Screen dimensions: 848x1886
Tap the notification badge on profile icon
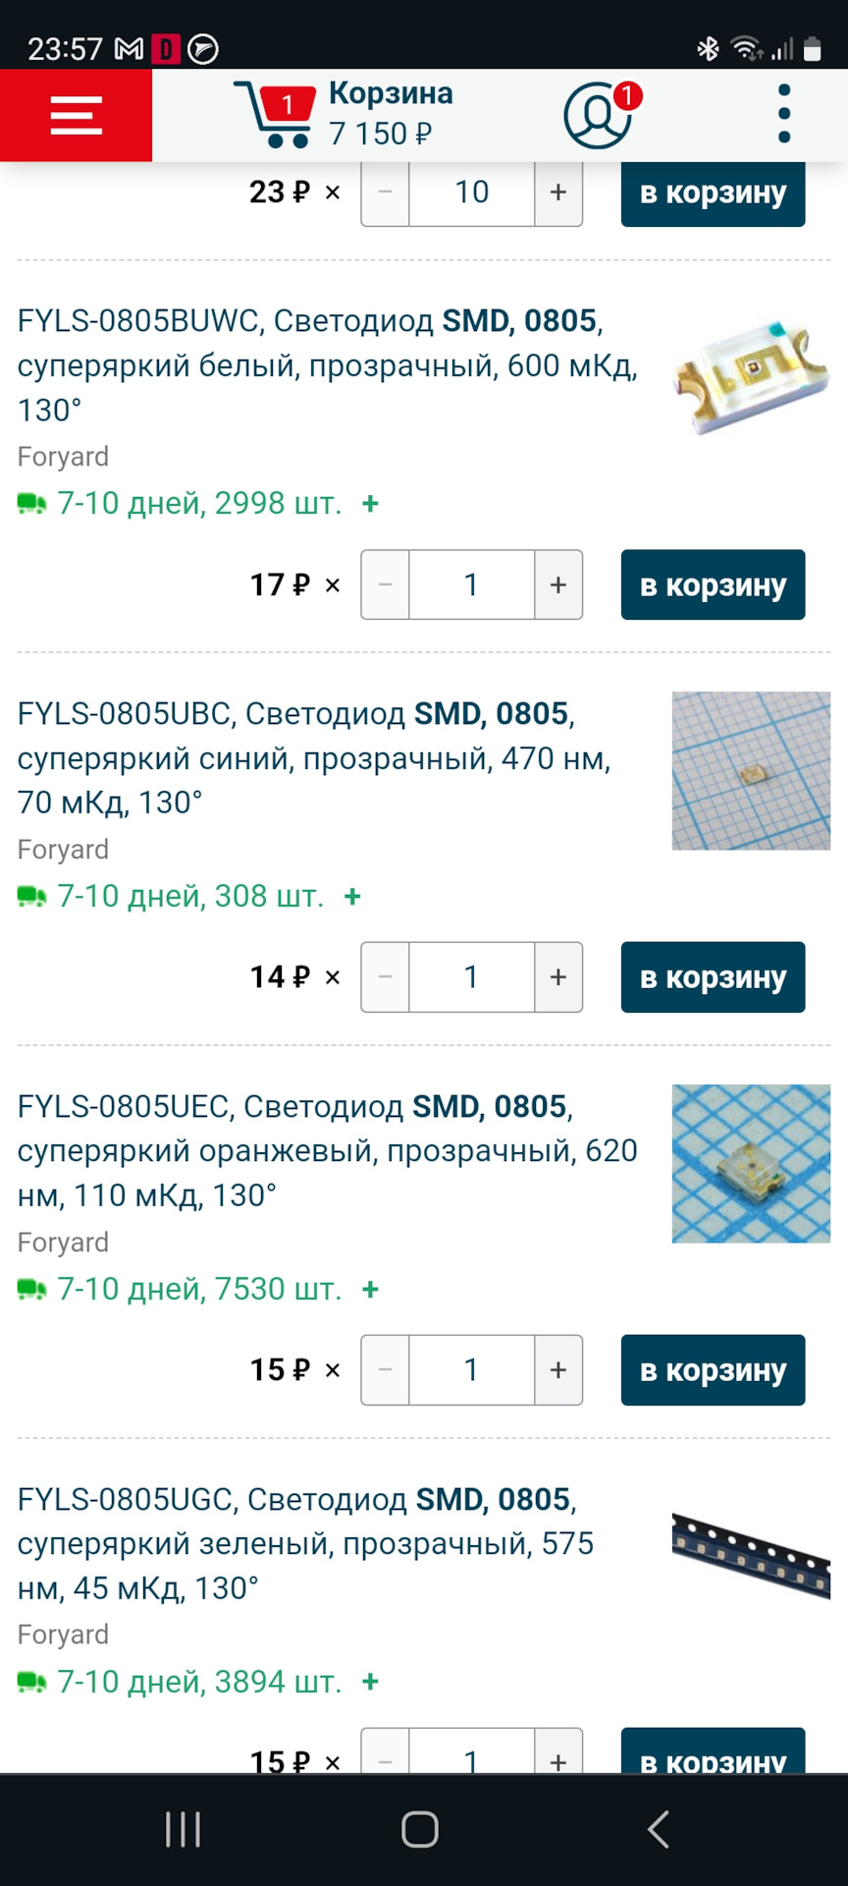[x=629, y=95]
